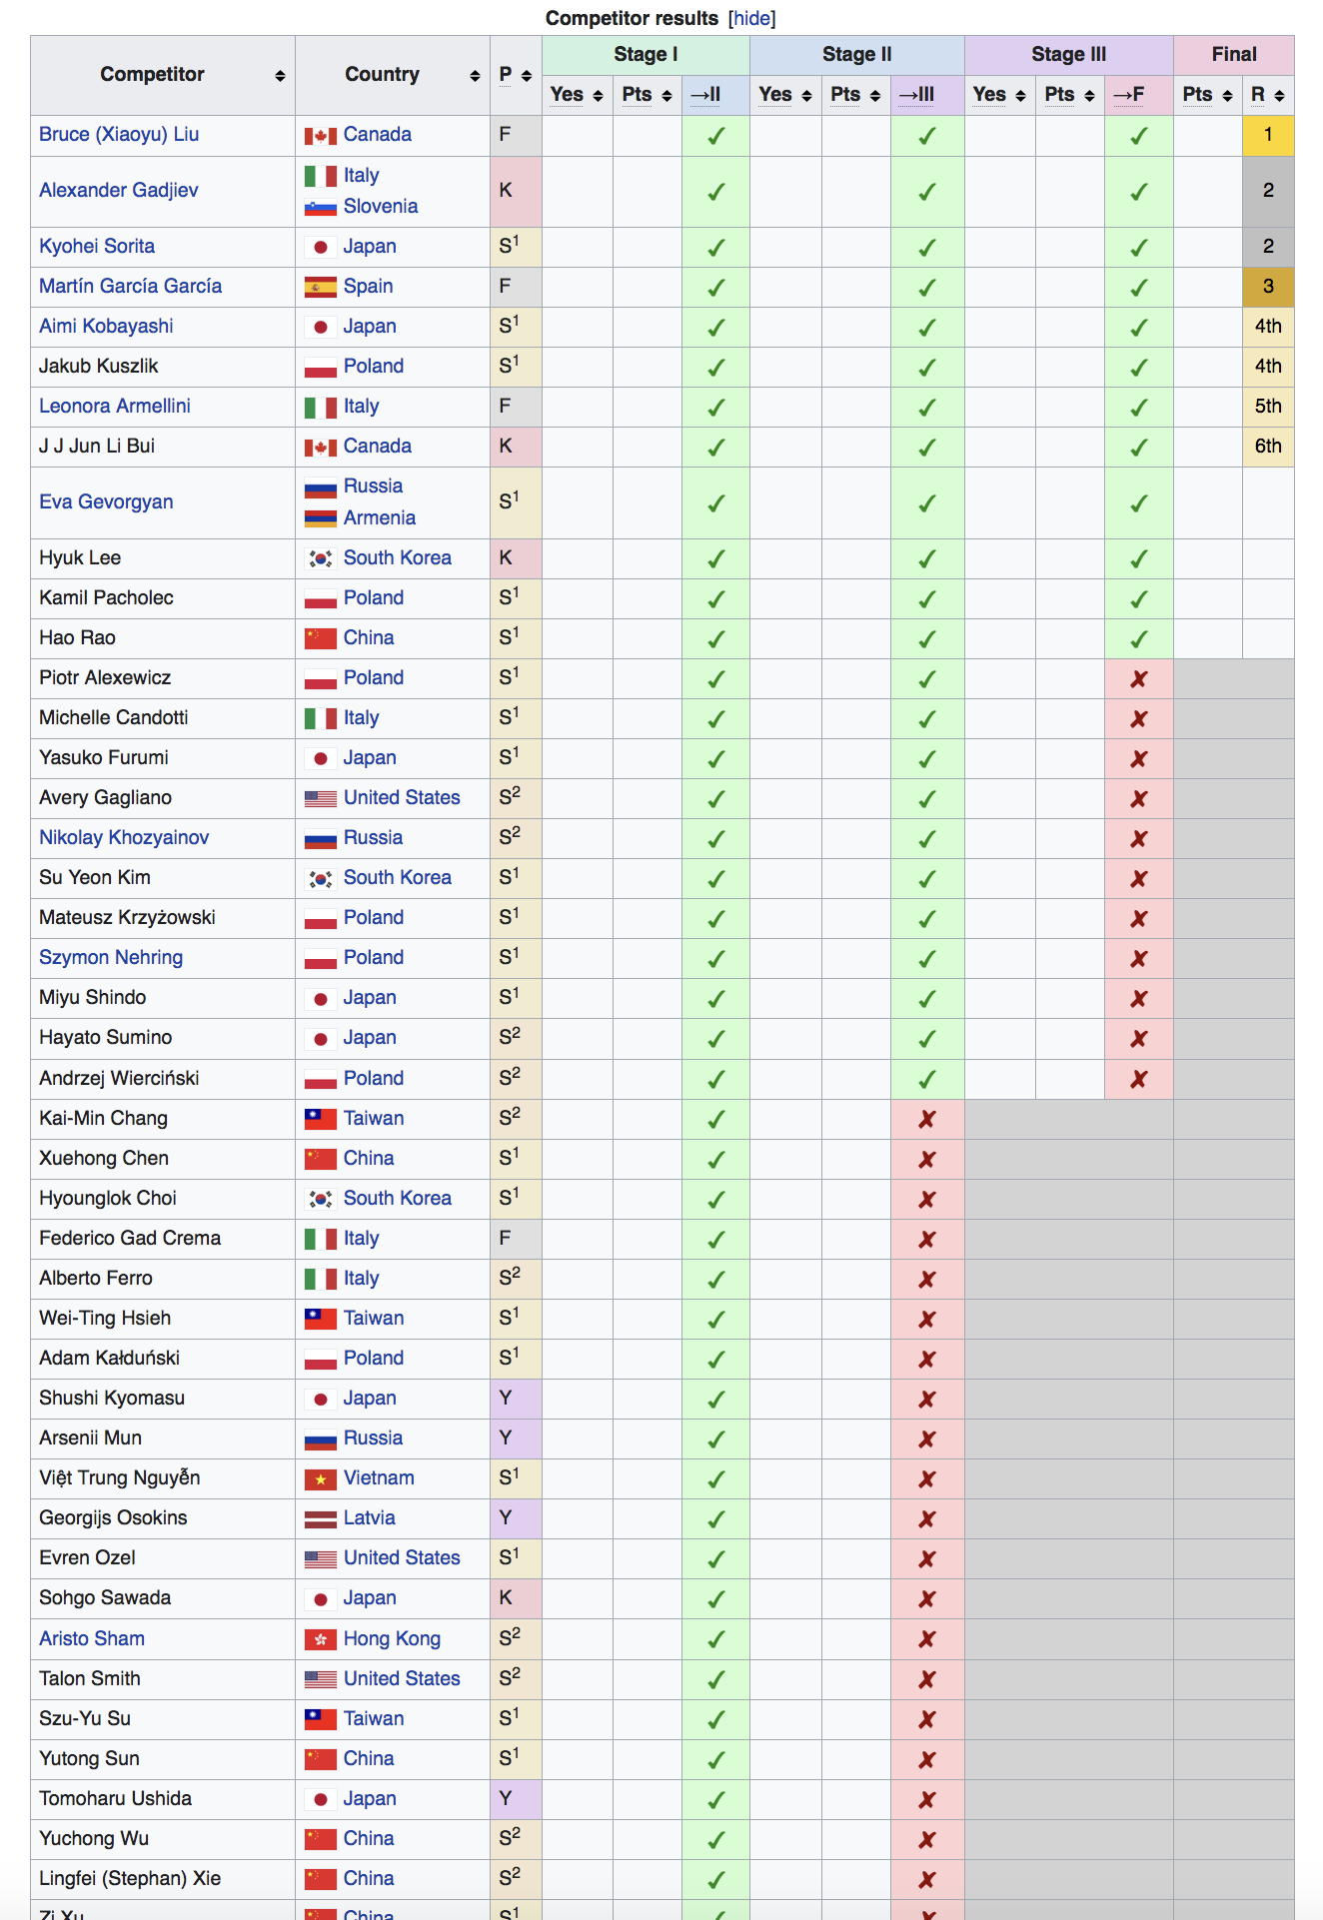Sort by Final R ranking column

[x=1279, y=96]
